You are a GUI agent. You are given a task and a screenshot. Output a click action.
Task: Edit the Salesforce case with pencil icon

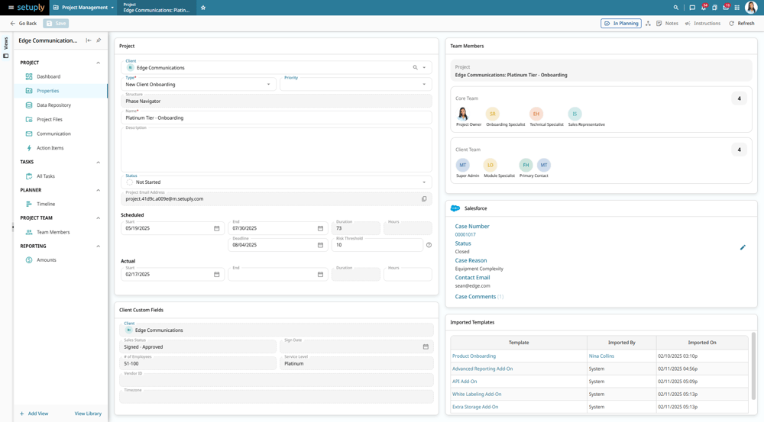(x=743, y=247)
